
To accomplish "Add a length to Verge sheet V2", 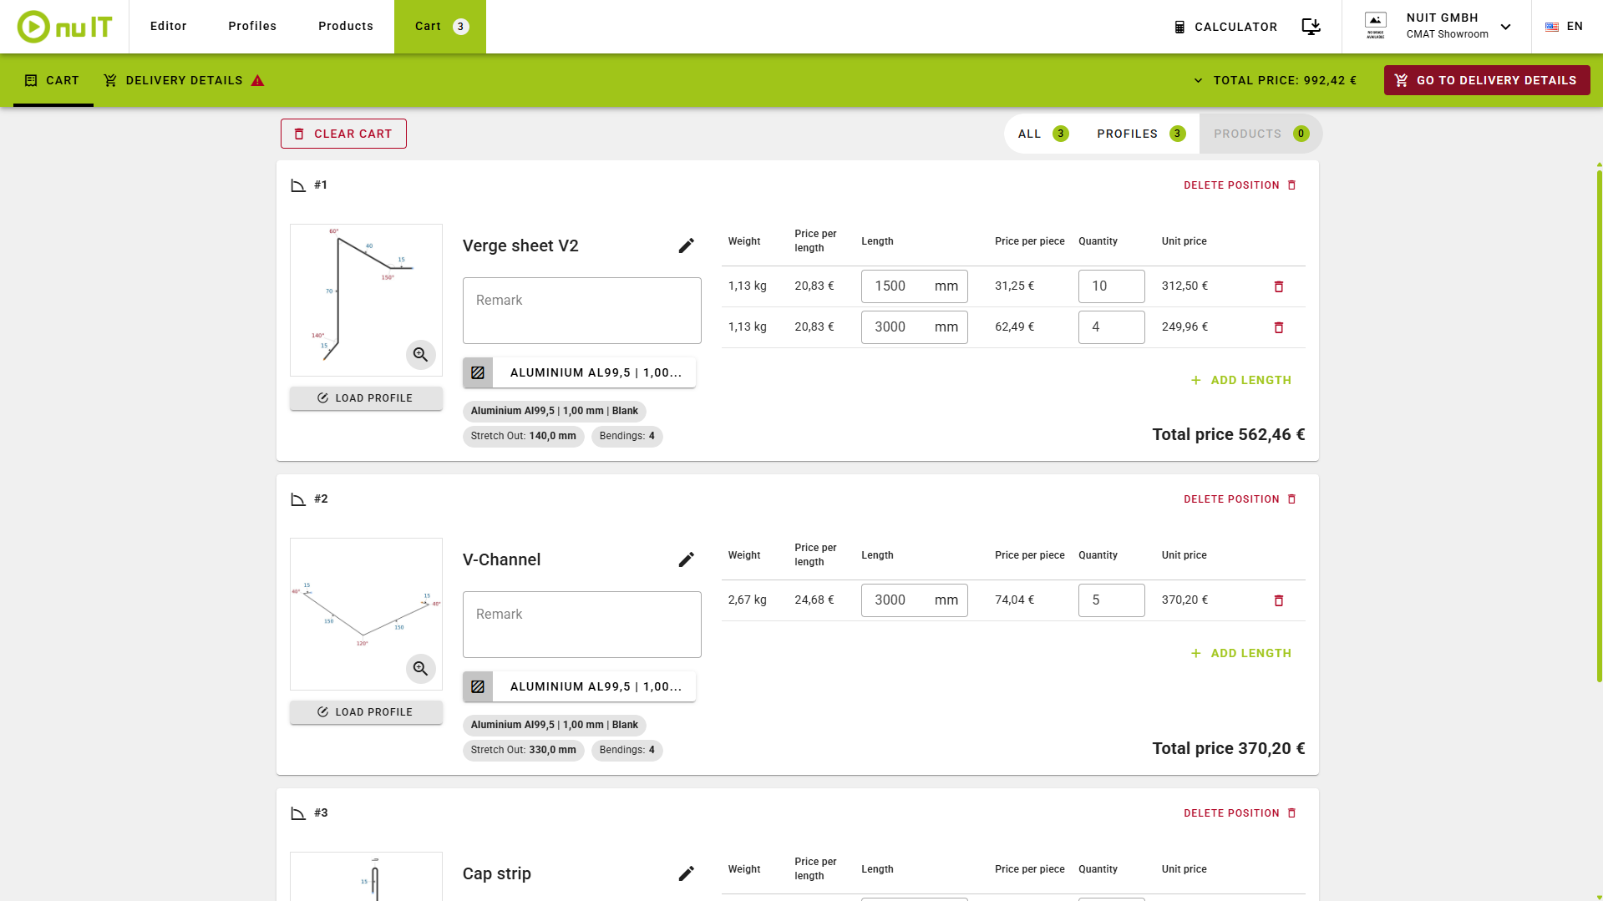I will tap(1240, 380).
